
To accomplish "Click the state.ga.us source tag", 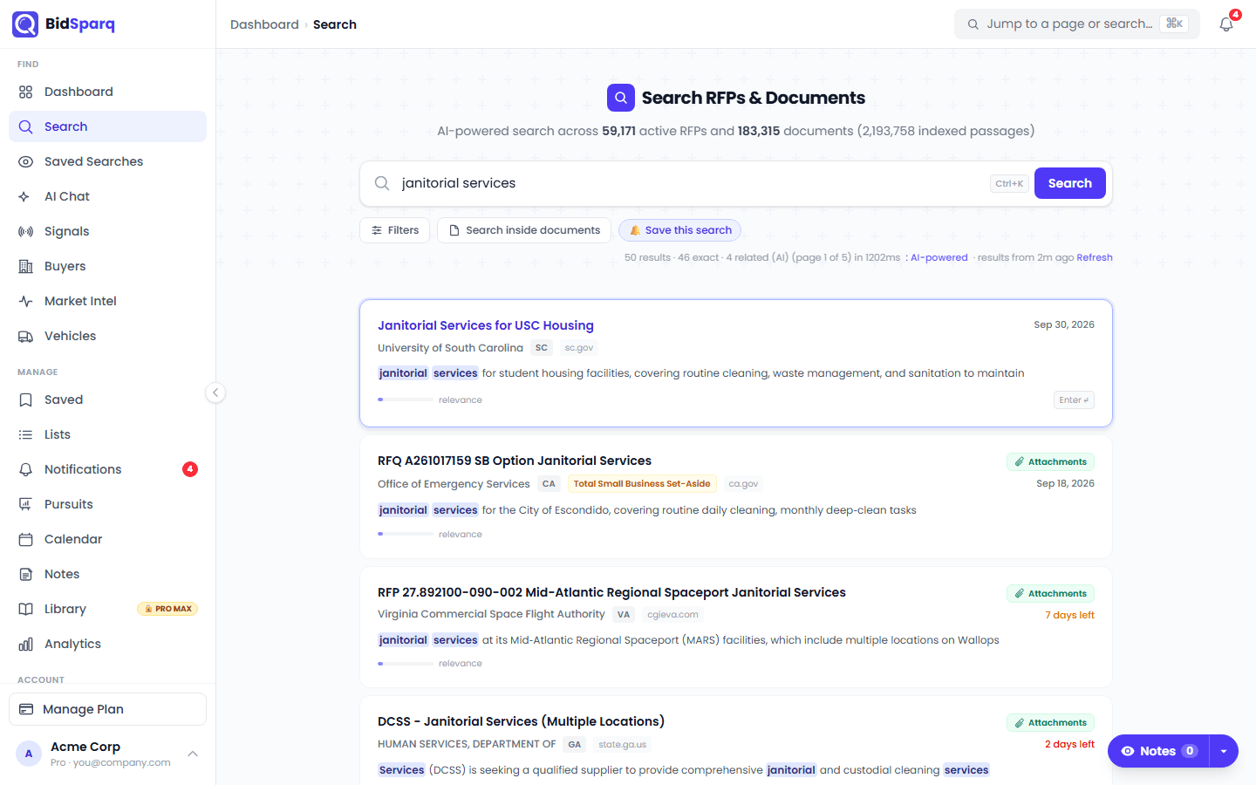I will [623, 745].
